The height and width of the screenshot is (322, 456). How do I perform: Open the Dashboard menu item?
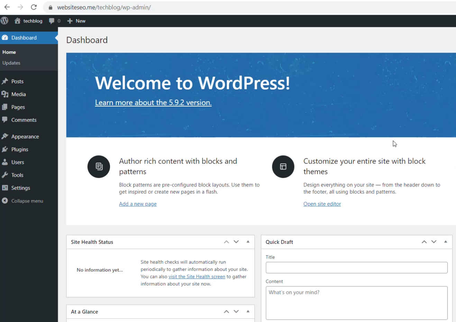point(29,38)
